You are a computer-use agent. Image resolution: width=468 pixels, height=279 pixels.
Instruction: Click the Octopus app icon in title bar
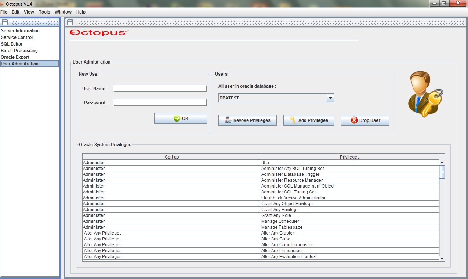[x=2, y=3]
